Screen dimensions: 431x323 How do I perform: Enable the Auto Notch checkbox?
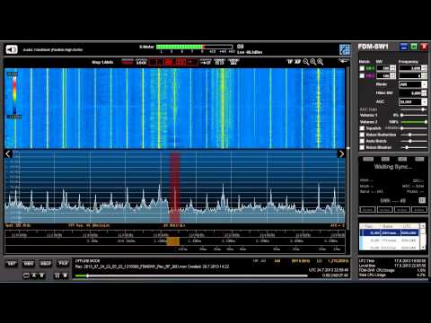[362, 141]
